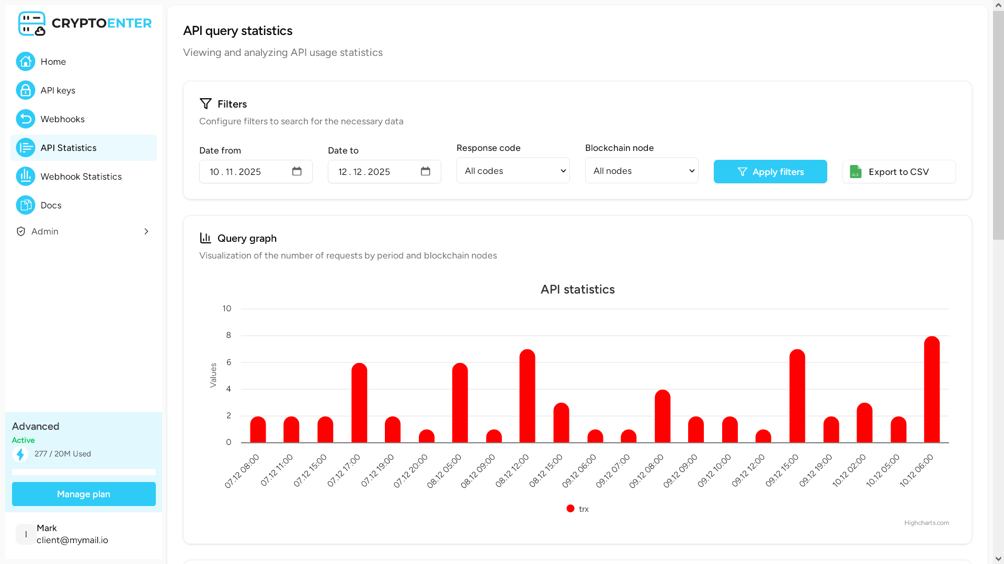Click the CryptoEnter logo

[x=85, y=23]
